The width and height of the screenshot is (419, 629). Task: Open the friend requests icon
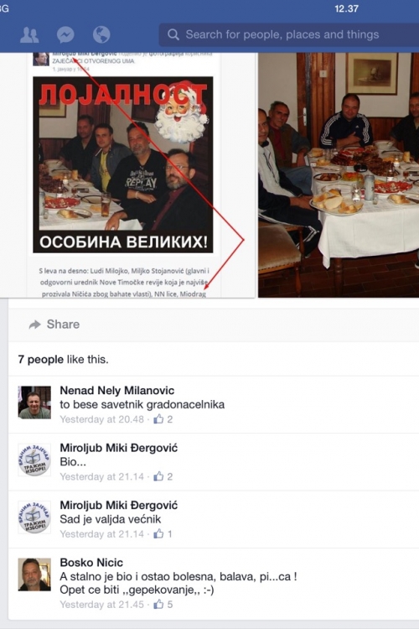(29, 35)
